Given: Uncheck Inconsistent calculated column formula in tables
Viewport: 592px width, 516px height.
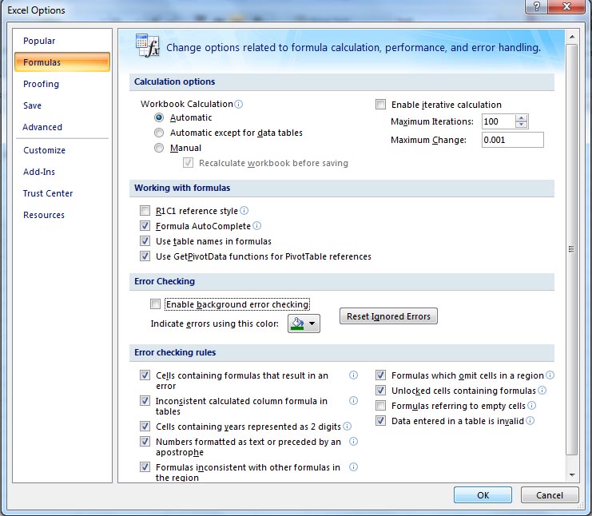Looking at the screenshot, I should click(145, 400).
